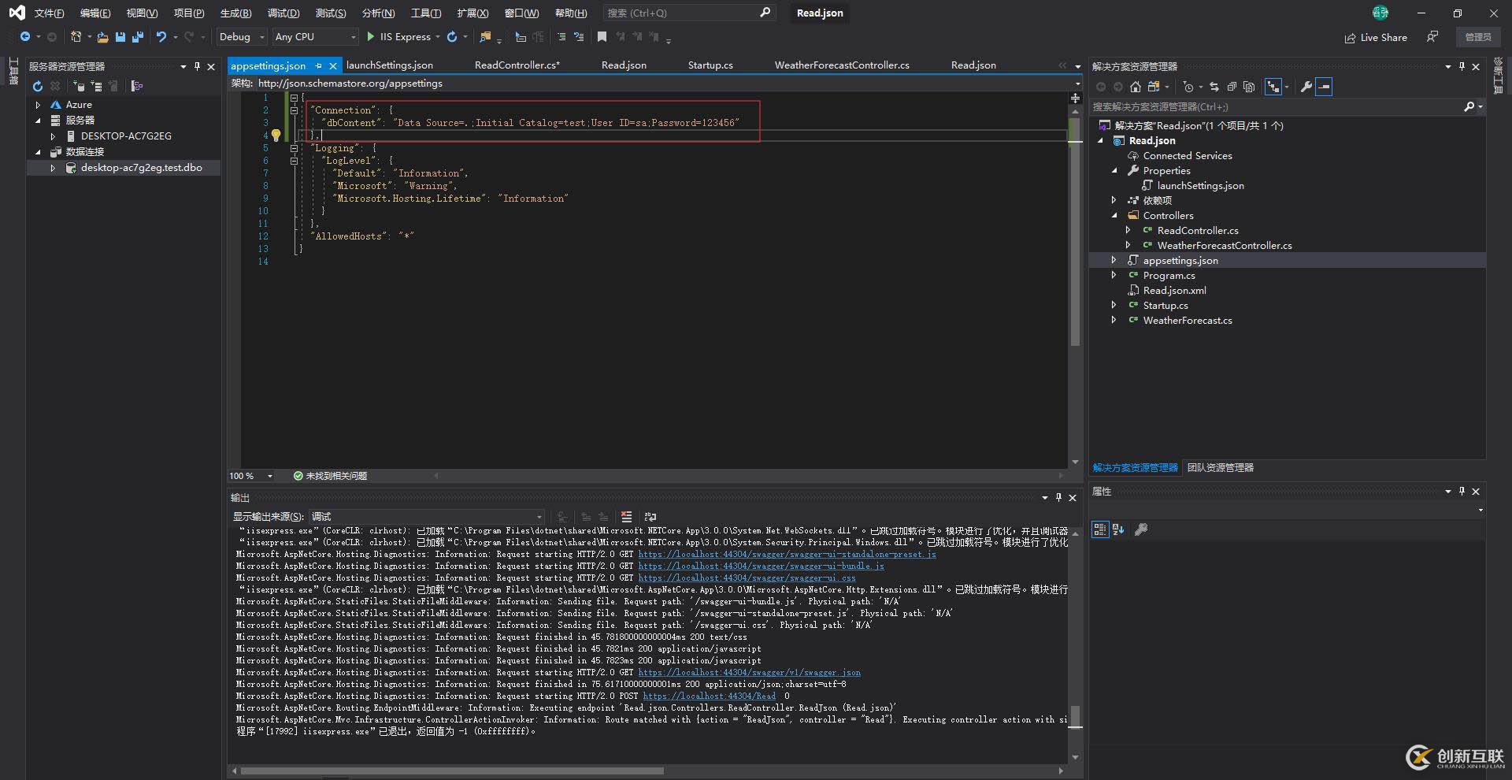This screenshot has height=780, width=1512.
Task: Click the Properties wrench icon in Solution Explorer
Action: coord(1306,87)
